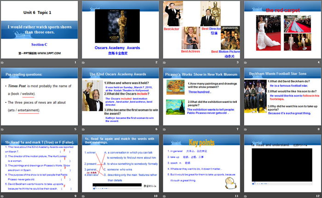Click the 'Best Actress' label on slide 3
322x198 pixels.
(190, 51)
